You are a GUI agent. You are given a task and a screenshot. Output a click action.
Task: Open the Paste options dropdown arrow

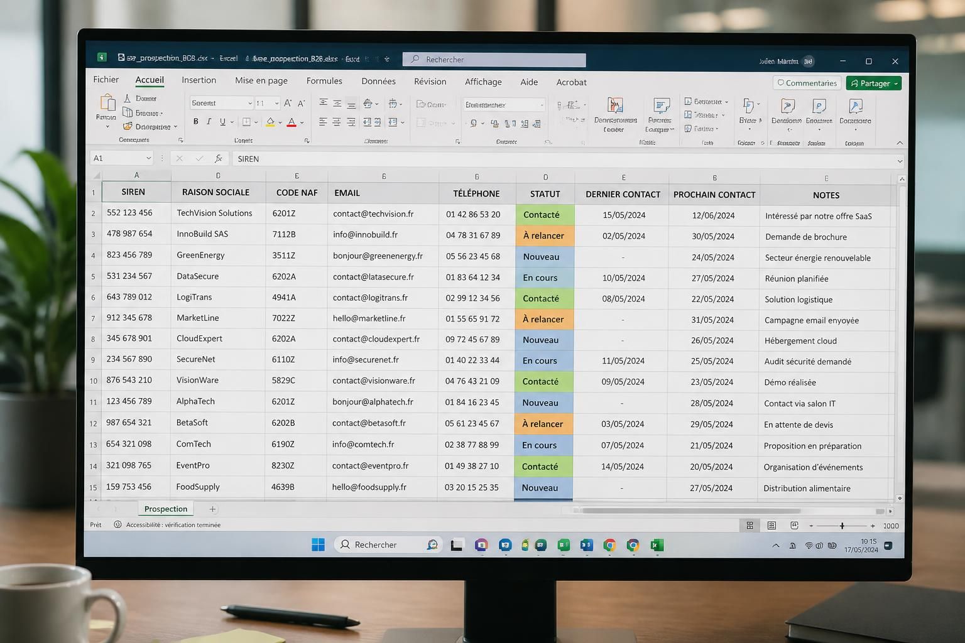point(107,127)
